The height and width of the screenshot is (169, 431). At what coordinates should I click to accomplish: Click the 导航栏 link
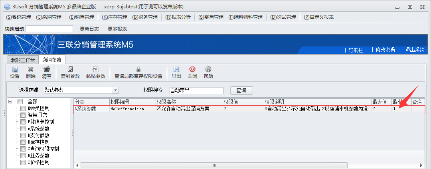click(356, 50)
